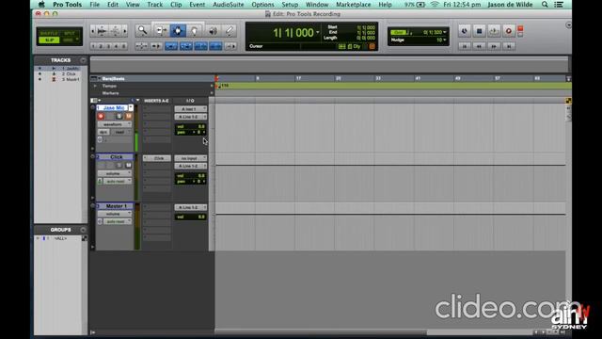The image size is (602, 339).
Task: Select the ALL group row
Action: [60, 238]
